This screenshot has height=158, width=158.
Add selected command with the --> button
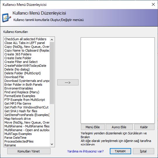point(68,82)
